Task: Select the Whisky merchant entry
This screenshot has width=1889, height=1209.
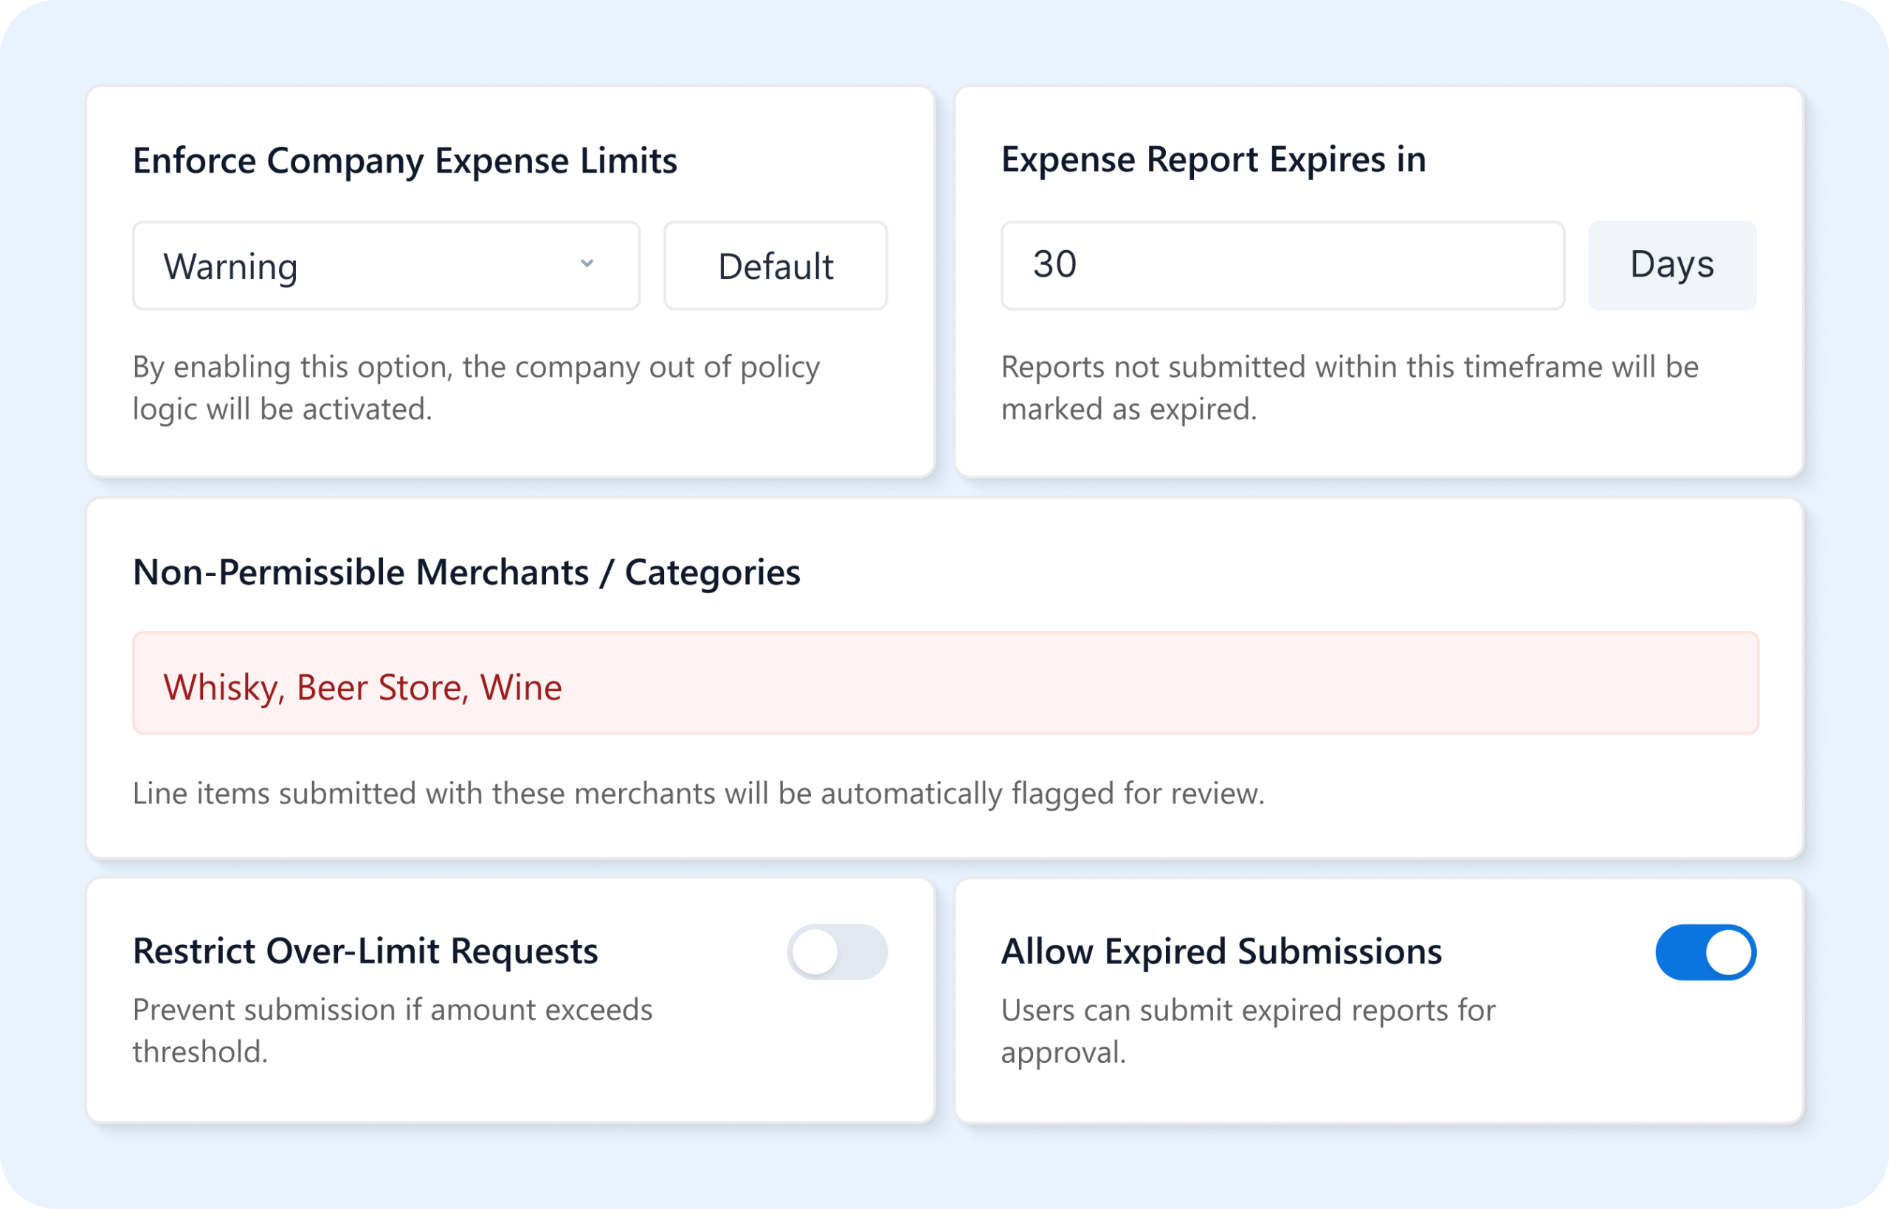Action: click(220, 686)
